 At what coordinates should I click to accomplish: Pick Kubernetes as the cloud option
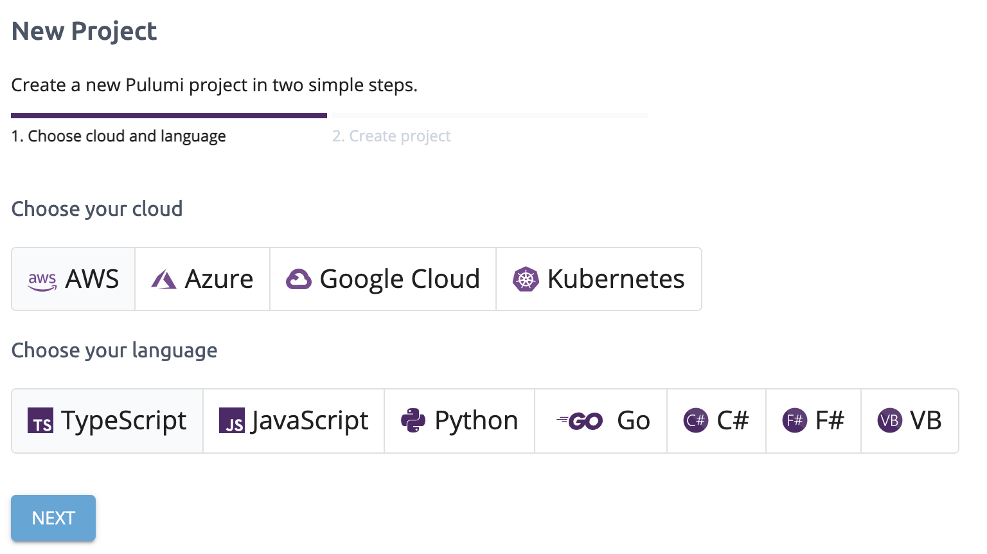point(599,280)
